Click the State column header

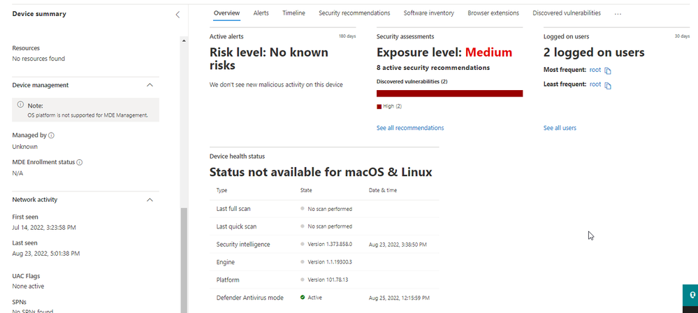(x=306, y=190)
